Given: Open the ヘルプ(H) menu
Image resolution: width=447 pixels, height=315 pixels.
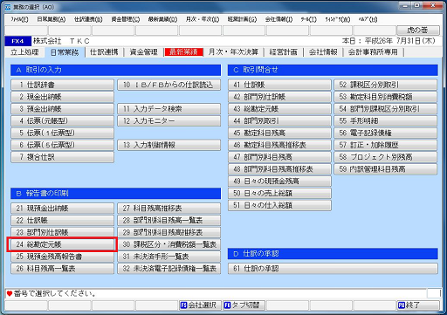Looking at the screenshot, I should click(368, 19).
